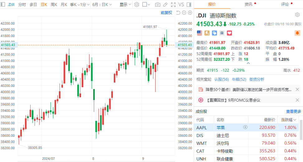Screen dimensions: 303x162
Task: Play the 9月FOMC议息会议 replay
Action: tap(201, 100)
